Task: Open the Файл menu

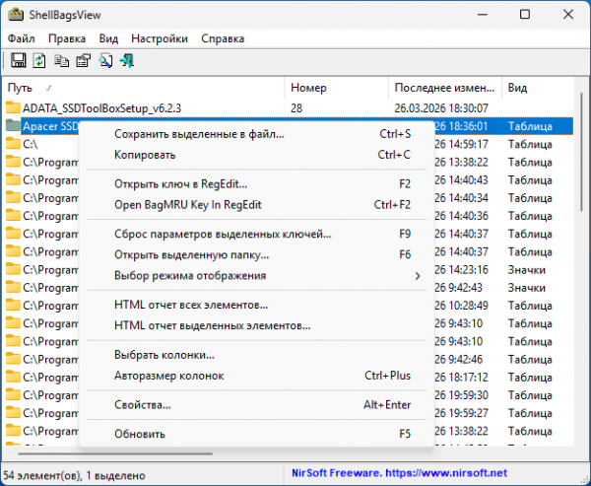Action: pyautogui.click(x=21, y=38)
